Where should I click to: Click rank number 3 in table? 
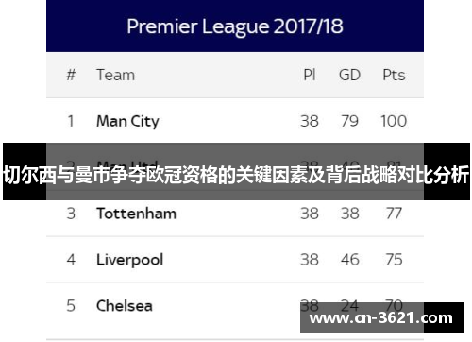pos(71,214)
